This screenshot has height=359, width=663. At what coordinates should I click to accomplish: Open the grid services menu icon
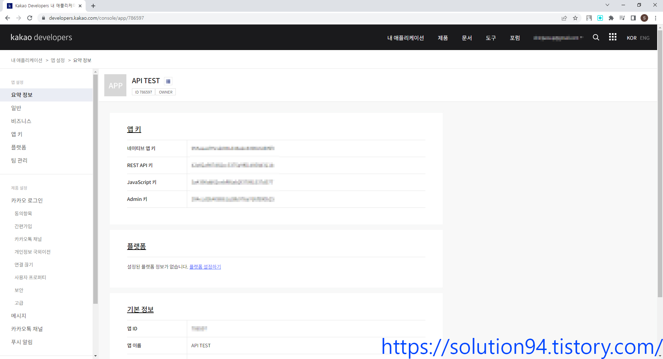(613, 37)
